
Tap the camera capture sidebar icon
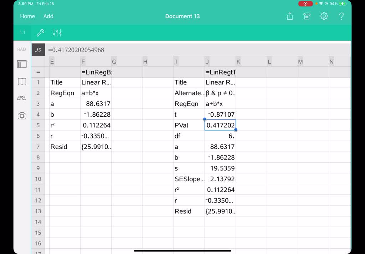(x=22, y=116)
